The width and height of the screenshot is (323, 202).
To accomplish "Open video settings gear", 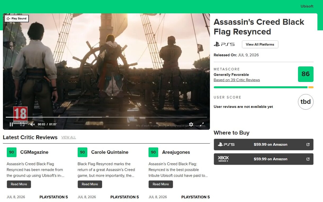I will [x=191, y=124].
